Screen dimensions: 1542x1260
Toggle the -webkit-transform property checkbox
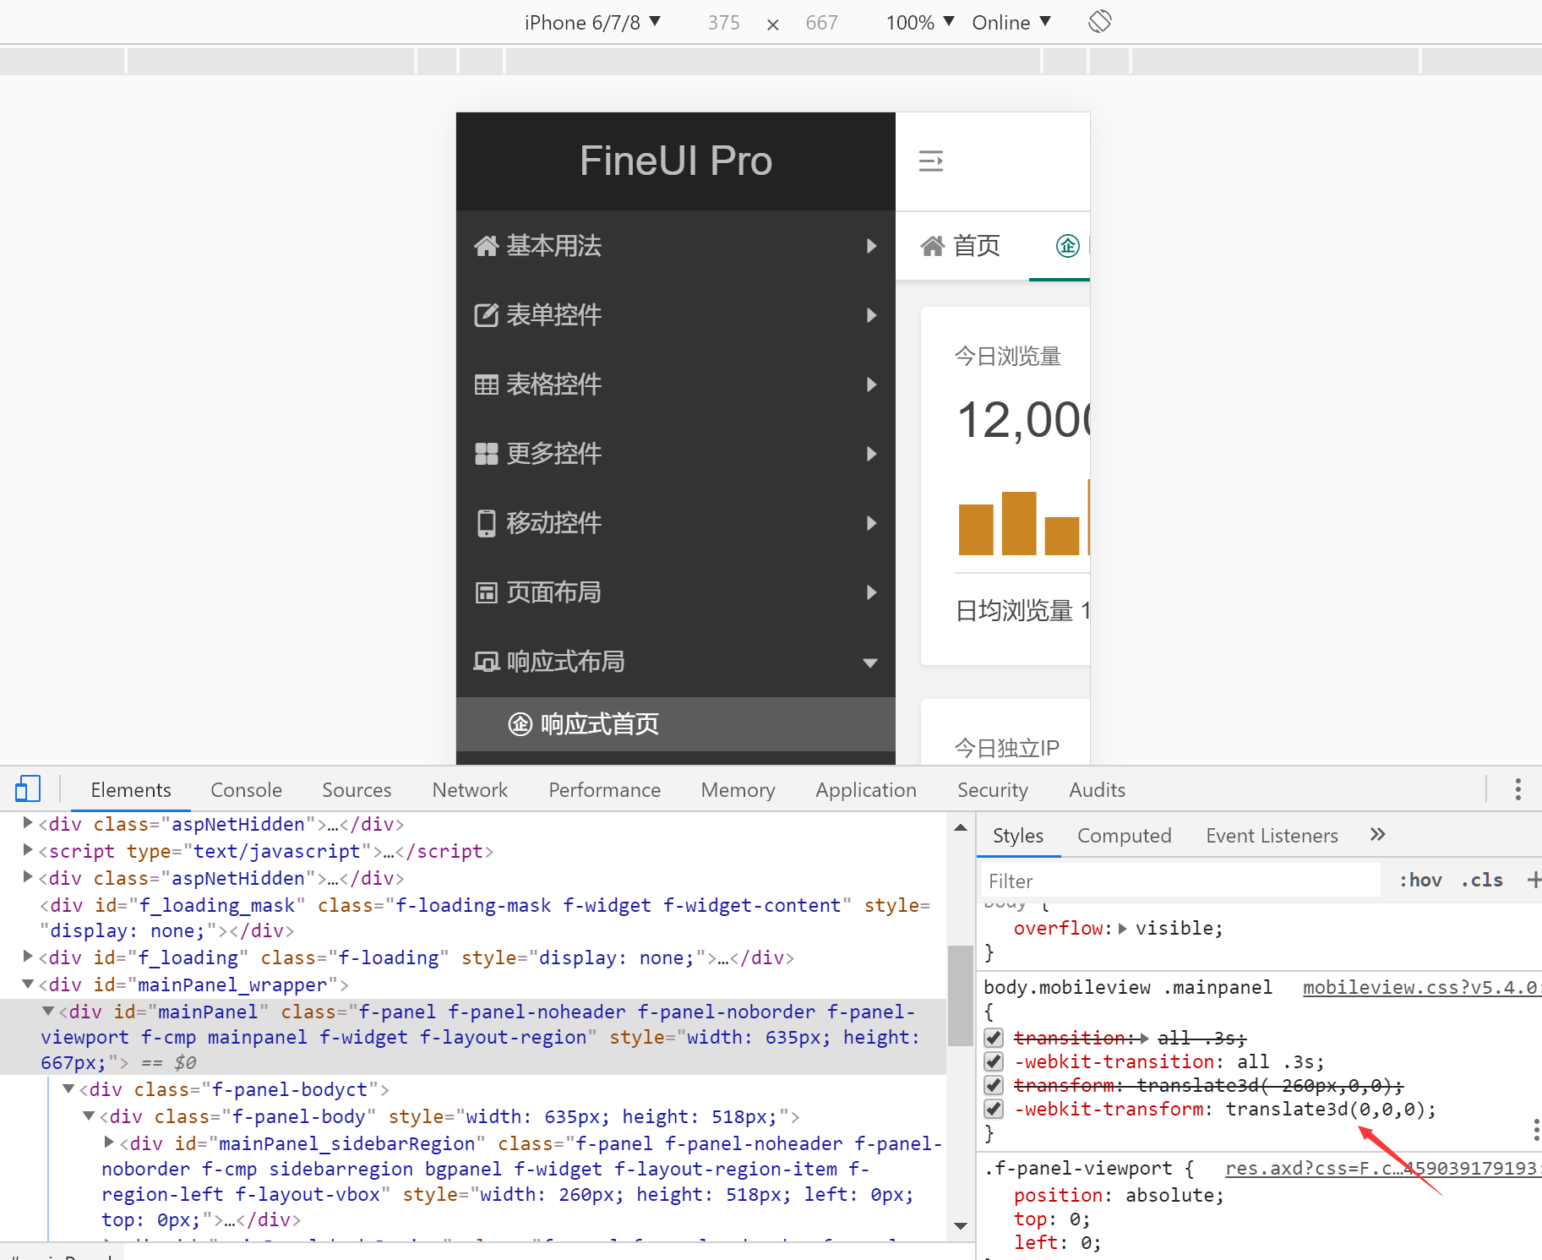tap(994, 1109)
